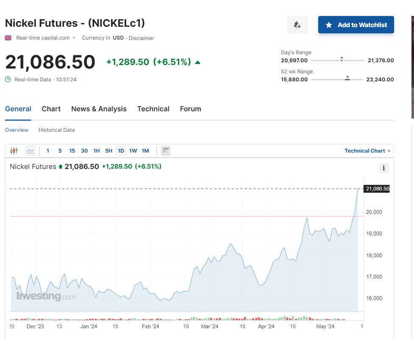
Task: Click the star icon in Add to Watchlist
Action: pyautogui.click(x=329, y=25)
